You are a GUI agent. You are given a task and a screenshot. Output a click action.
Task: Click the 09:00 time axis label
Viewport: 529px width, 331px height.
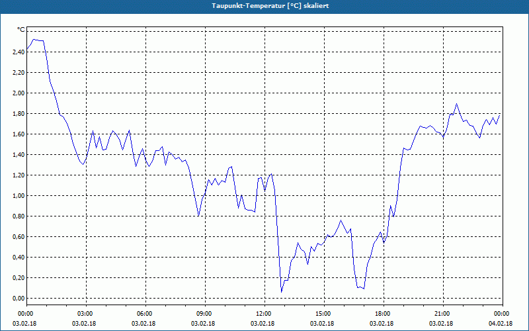205,314
